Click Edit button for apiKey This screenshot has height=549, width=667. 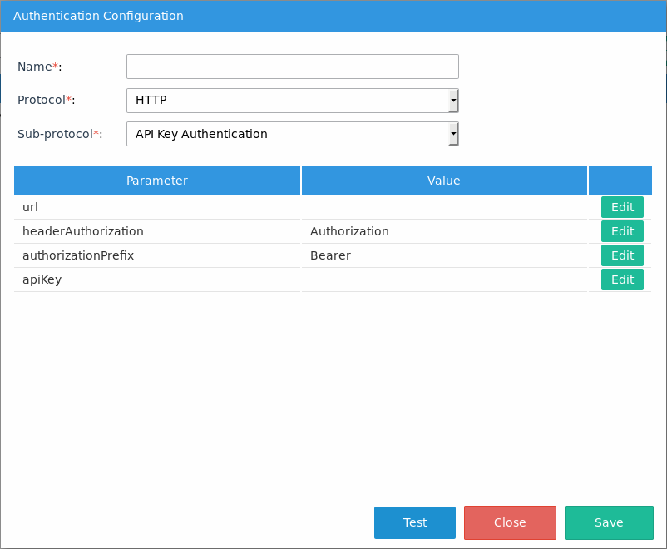[622, 279]
